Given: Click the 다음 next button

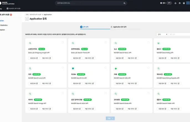Looking at the screenshot, I should point(110,118).
